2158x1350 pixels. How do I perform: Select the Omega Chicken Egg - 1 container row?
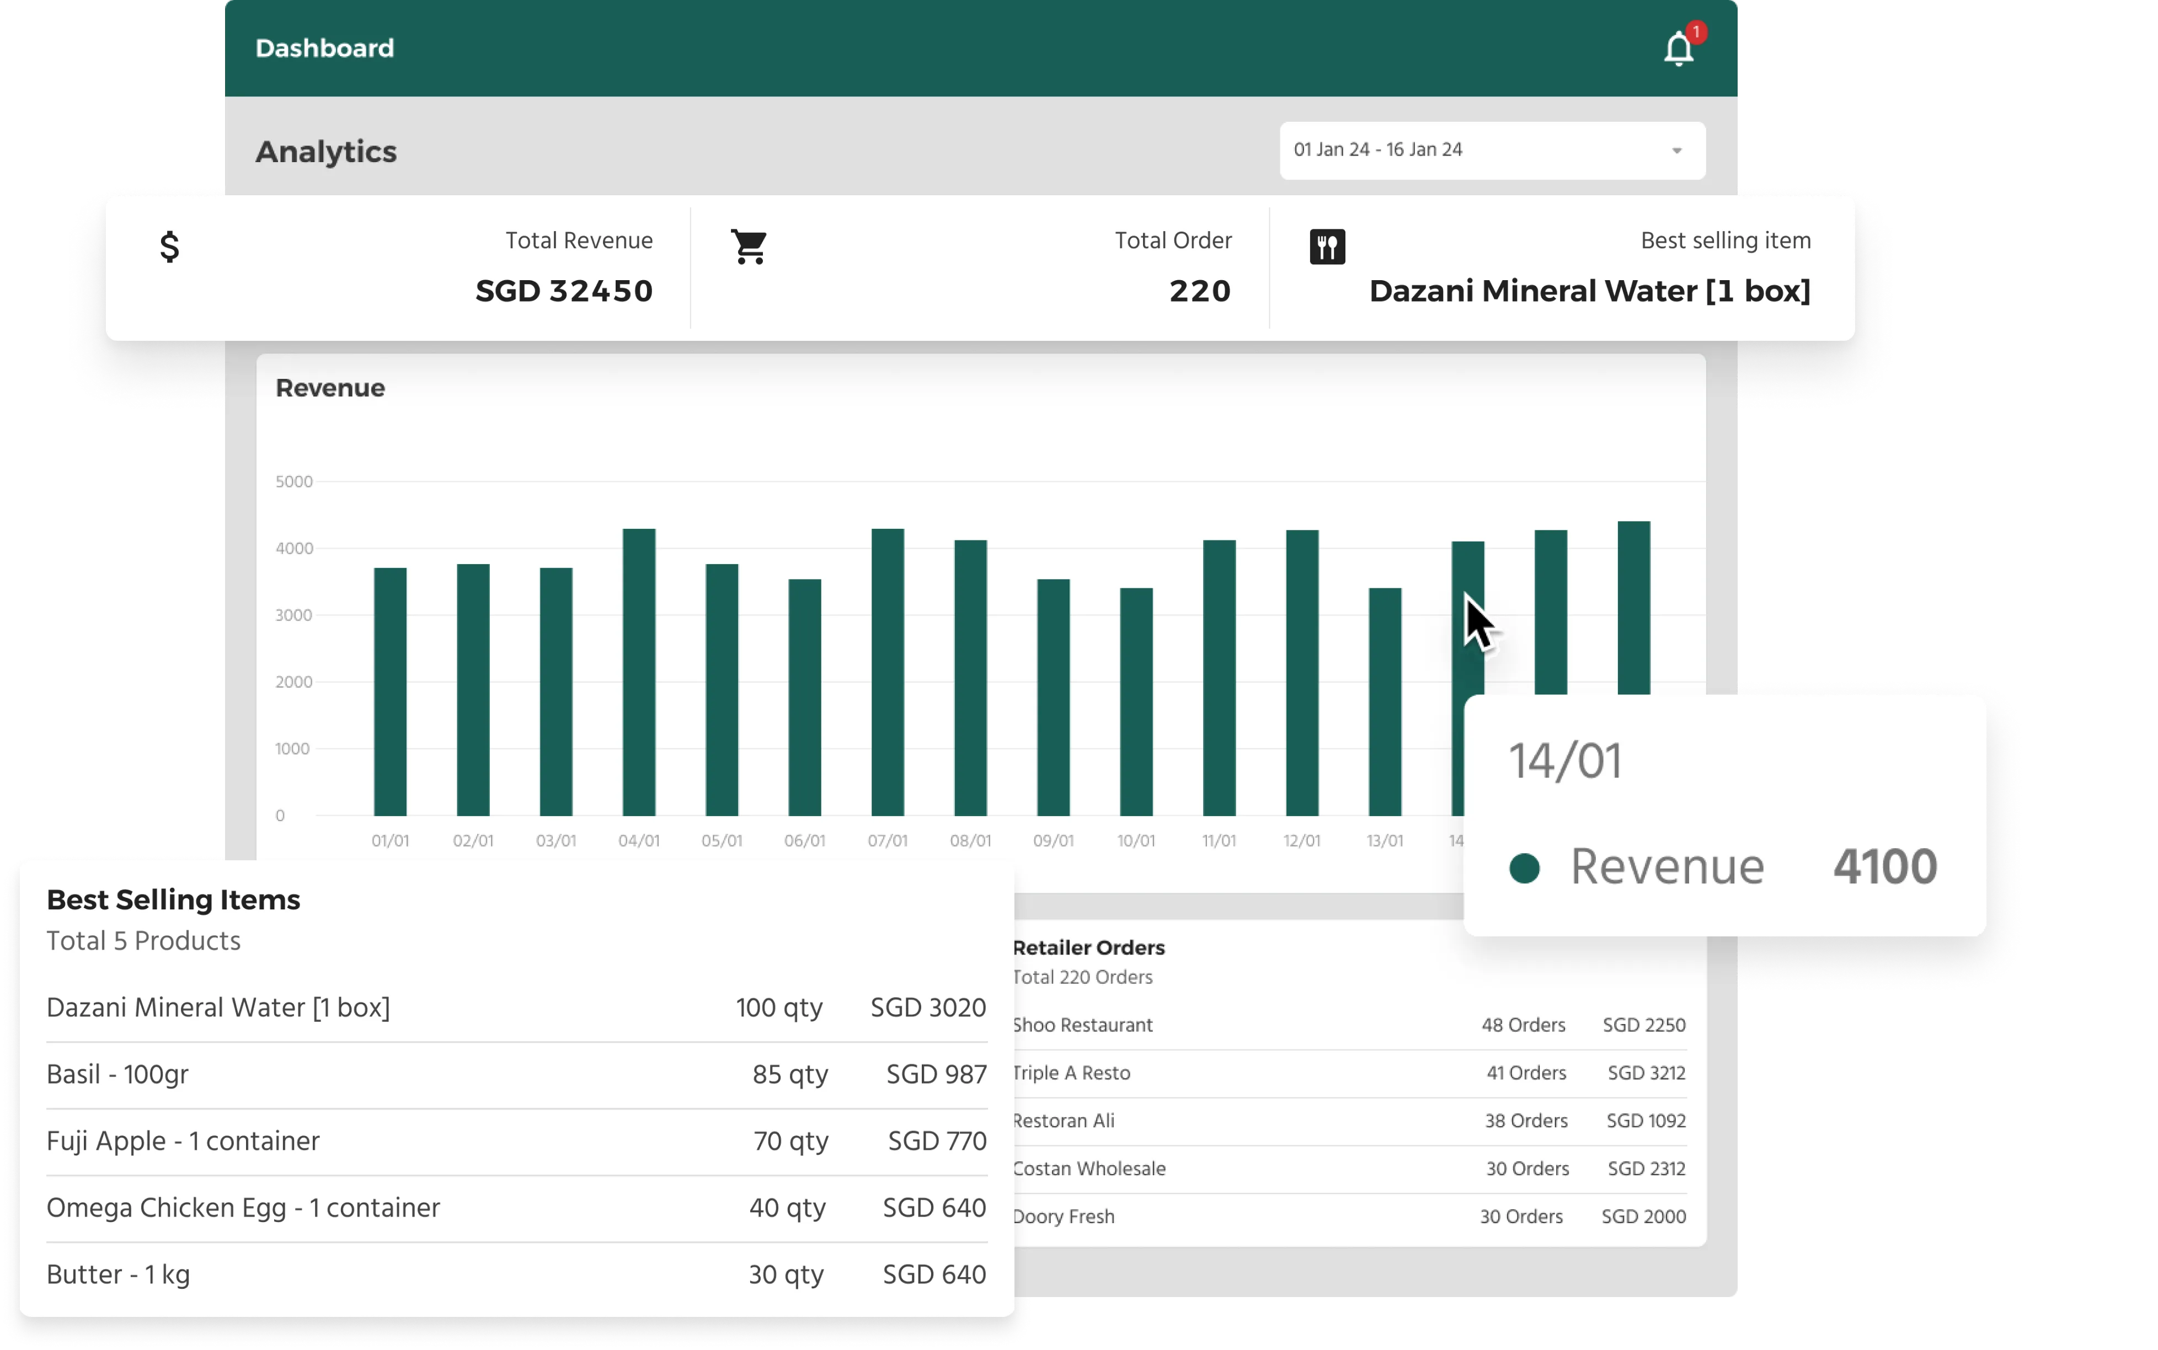[x=516, y=1209]
